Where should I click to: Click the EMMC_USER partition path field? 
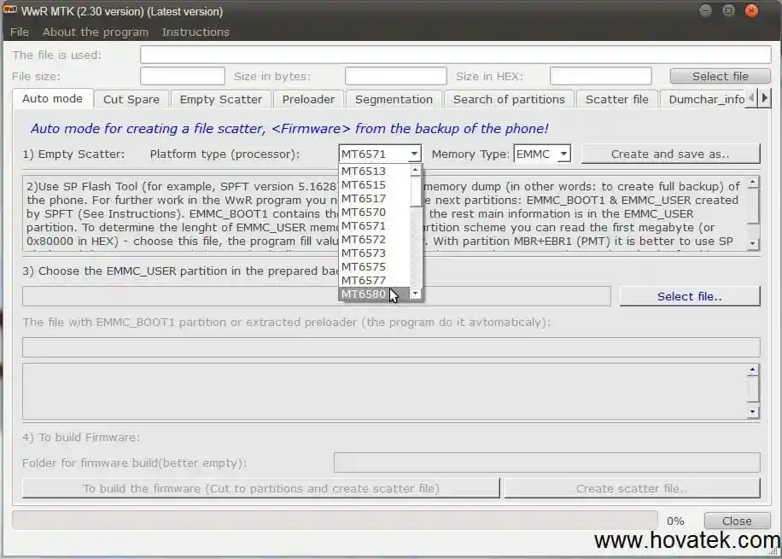(x=316, y=296)
